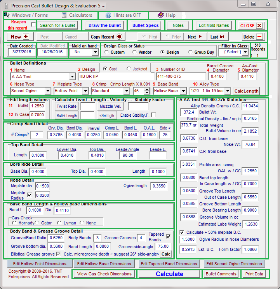The width and height of the screenshot is (280, 289).
Task: Click Edit Hollow Base Dimensions
Action: [x=104, y=264]
